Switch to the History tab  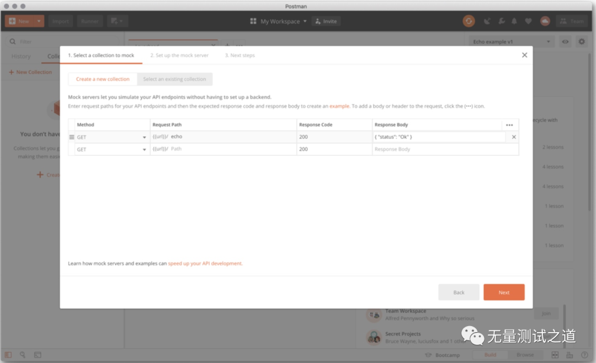tap(21, 56)
